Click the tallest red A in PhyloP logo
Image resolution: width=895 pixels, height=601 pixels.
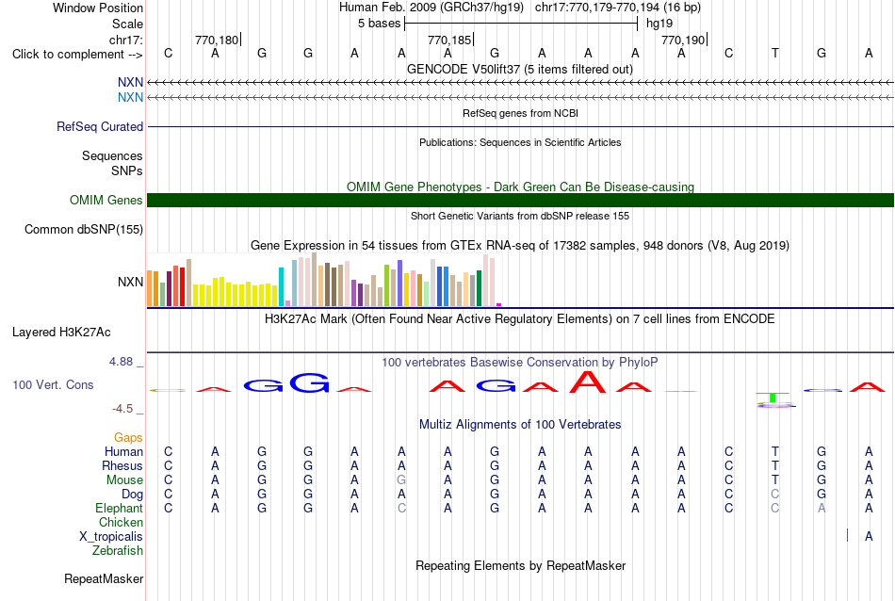588,382
